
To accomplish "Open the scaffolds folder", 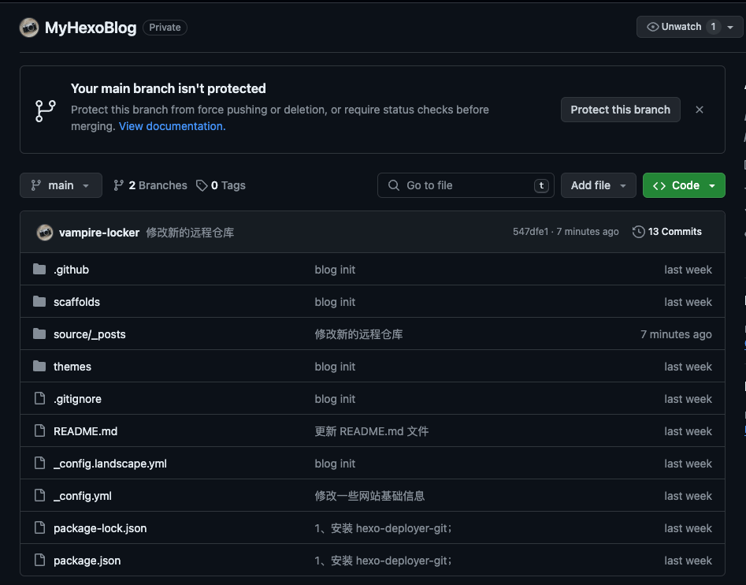I will tap(76, 302).
